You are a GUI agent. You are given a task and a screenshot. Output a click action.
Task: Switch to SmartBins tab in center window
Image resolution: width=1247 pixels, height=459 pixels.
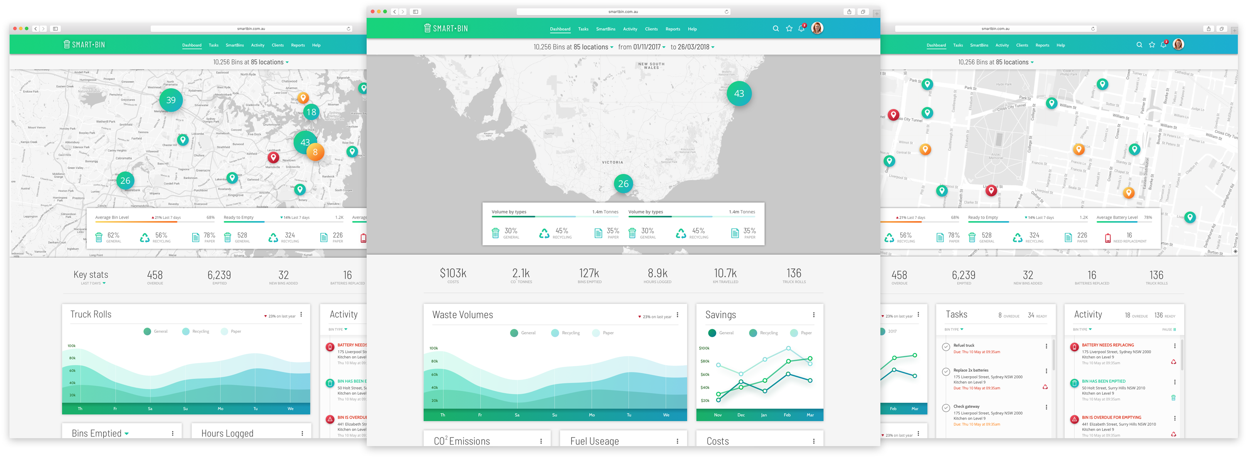(605, 29)
